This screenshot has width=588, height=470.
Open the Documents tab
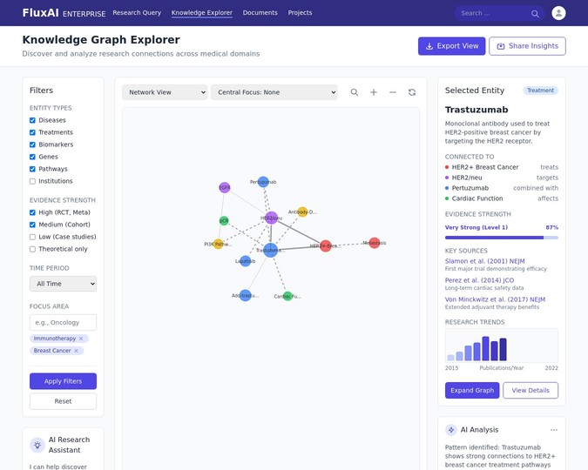[x=260, y=13]
